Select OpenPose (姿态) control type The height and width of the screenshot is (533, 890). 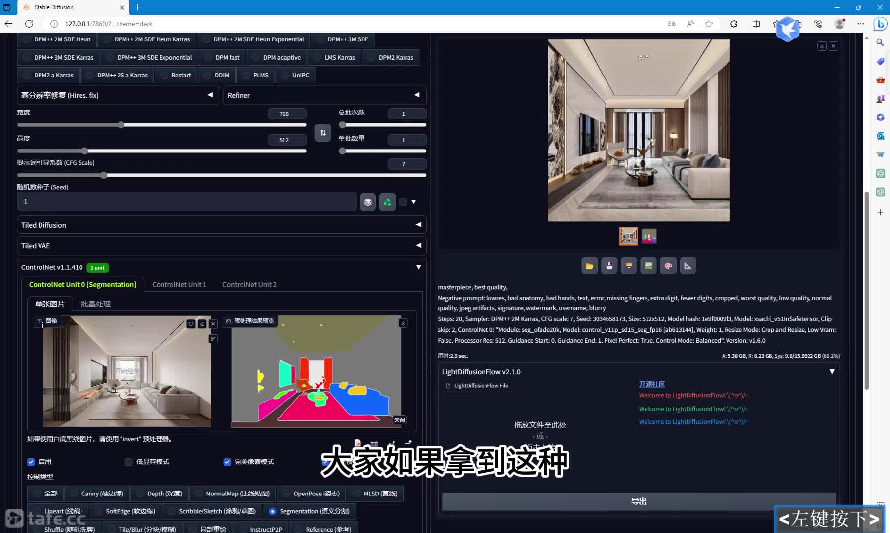(x=311, y=494)
